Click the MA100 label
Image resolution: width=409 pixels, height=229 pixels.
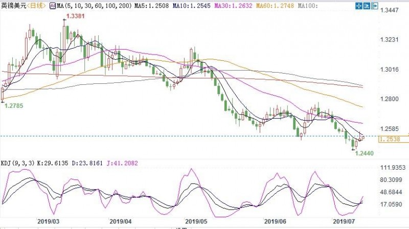[x=308, y=6]
